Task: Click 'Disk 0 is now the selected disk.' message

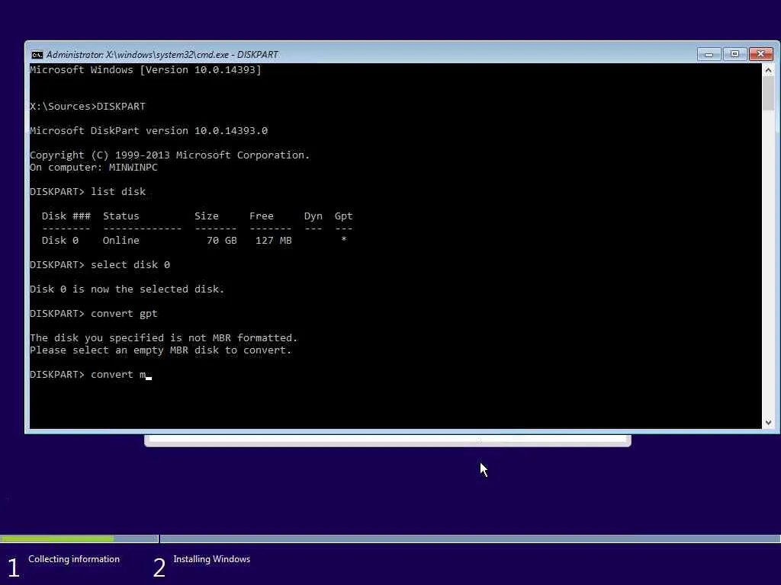Action: [x=127, y=289]
